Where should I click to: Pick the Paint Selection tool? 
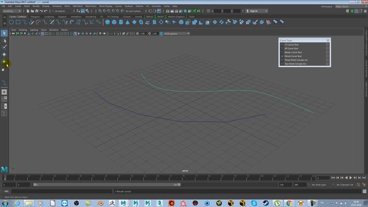pyautogui.click(x=4, y=47)
